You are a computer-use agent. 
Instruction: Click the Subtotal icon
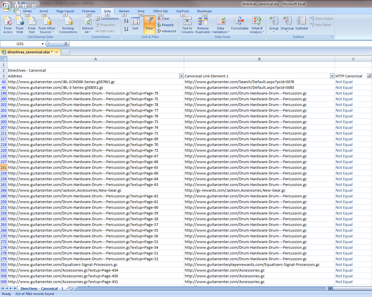point(302,23)
